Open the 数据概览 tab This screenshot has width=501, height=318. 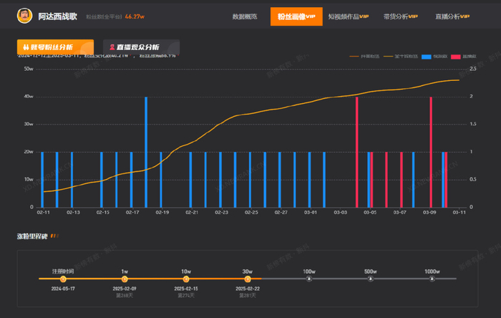pos(245,16)
